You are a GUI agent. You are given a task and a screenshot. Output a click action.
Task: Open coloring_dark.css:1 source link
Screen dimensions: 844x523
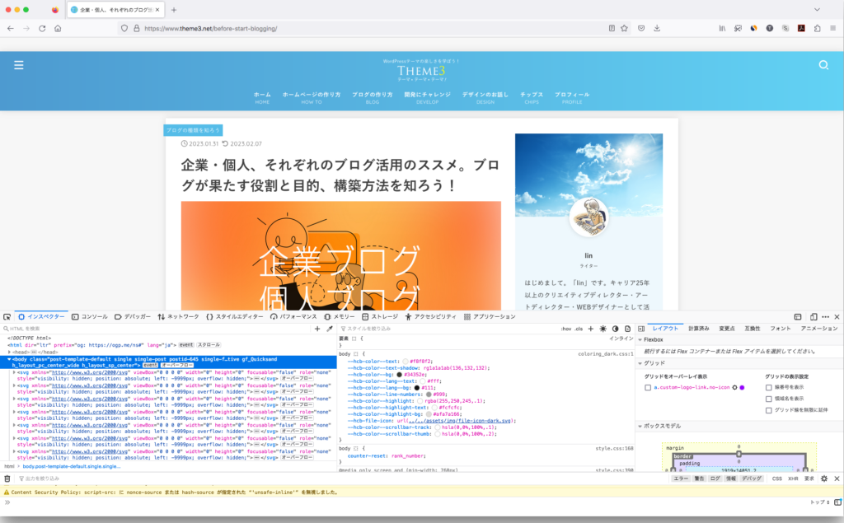[x=606, y=354]
